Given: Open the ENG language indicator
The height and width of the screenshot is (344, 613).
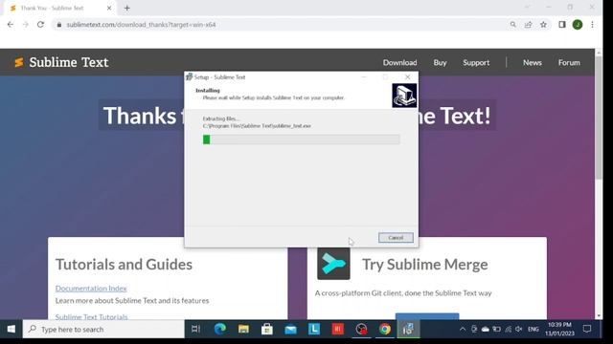Looking at the screenshot, I should pyautogui.click(x=534, y=329).
